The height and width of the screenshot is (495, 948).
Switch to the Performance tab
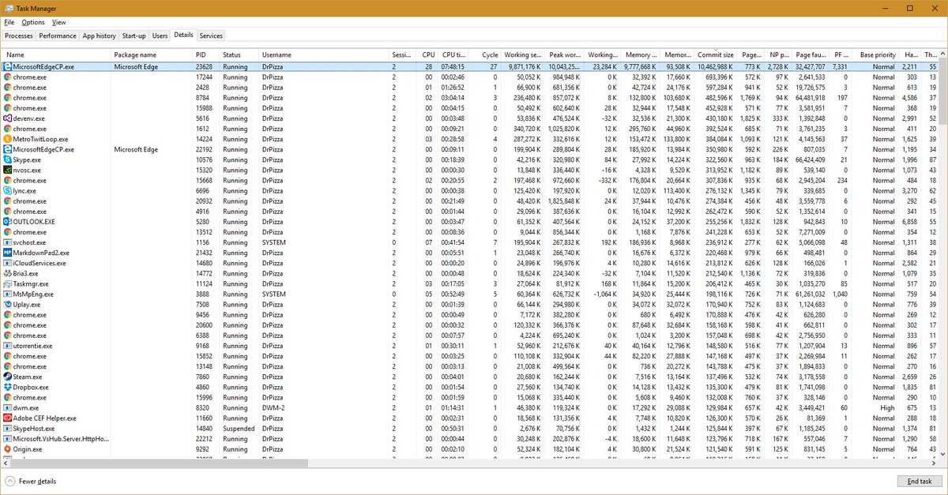(58, 36)
